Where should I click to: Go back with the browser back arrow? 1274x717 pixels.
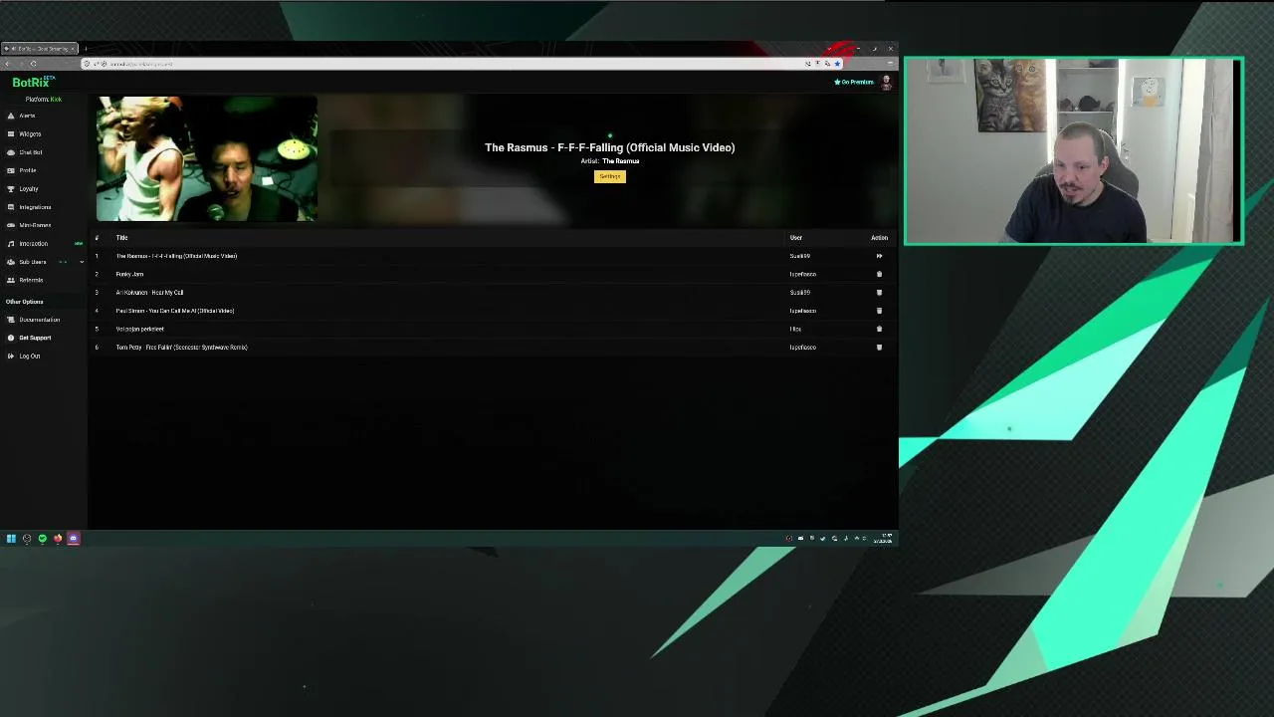click(7, 64)
